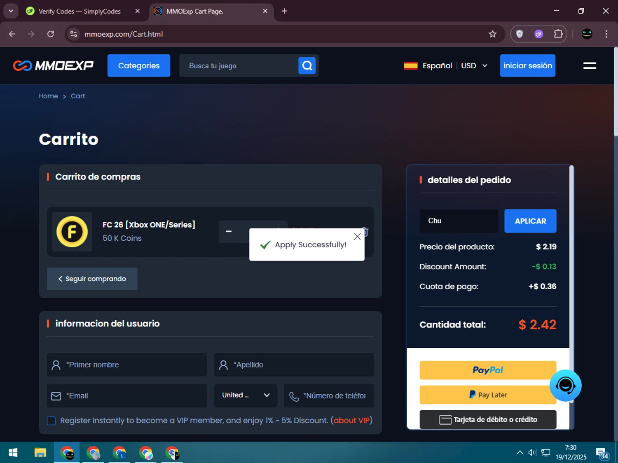The image size is (618, 463).
Task: Click the network tray icon
Action: (x=546, y=453)
